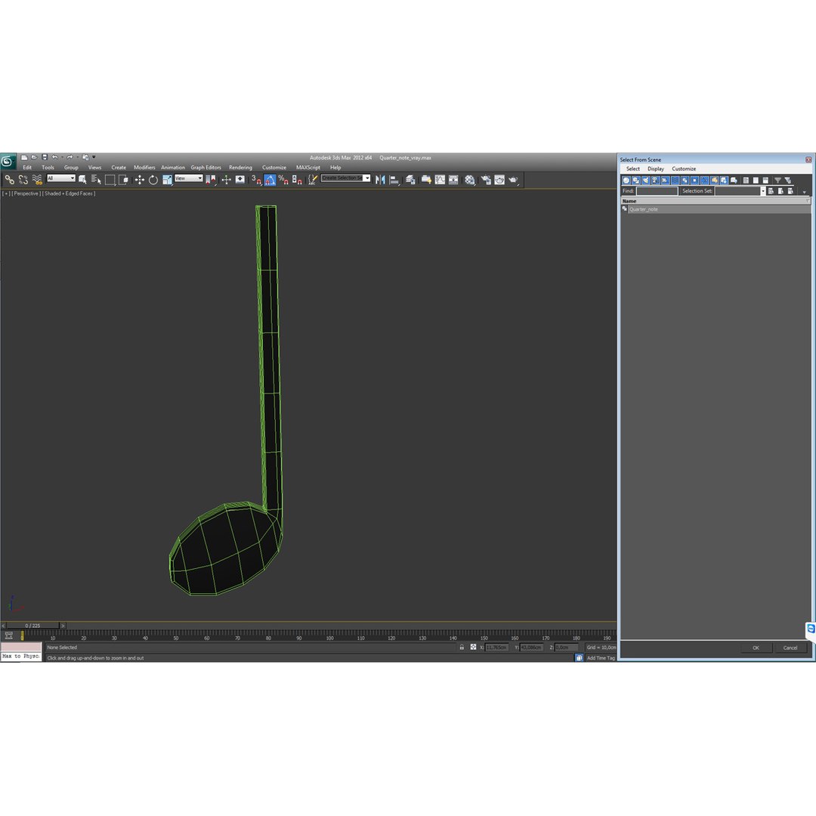The image size is (816, 816).
Task: Click Add Time Tag
Action: tap(601, 658)
